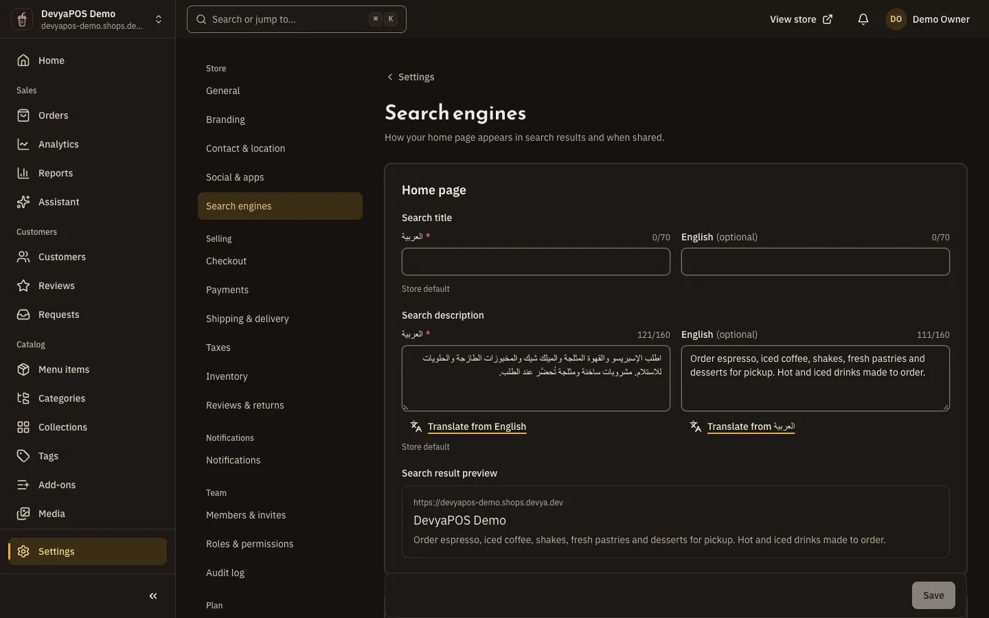Select Search engines settings item
Screen dimensions: 989x618
click(280, 206)
